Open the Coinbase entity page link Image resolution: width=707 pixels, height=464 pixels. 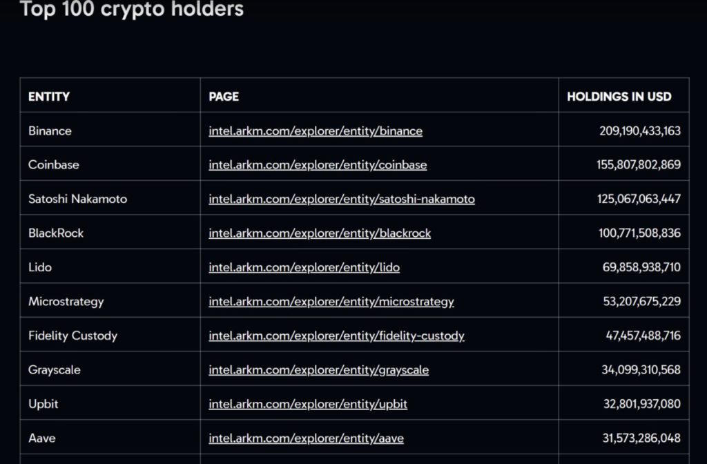pos(318,165)
